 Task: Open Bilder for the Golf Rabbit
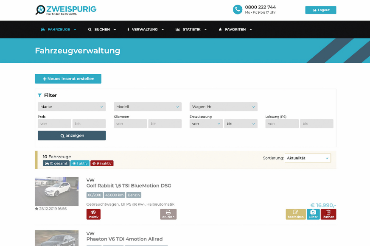313,214
